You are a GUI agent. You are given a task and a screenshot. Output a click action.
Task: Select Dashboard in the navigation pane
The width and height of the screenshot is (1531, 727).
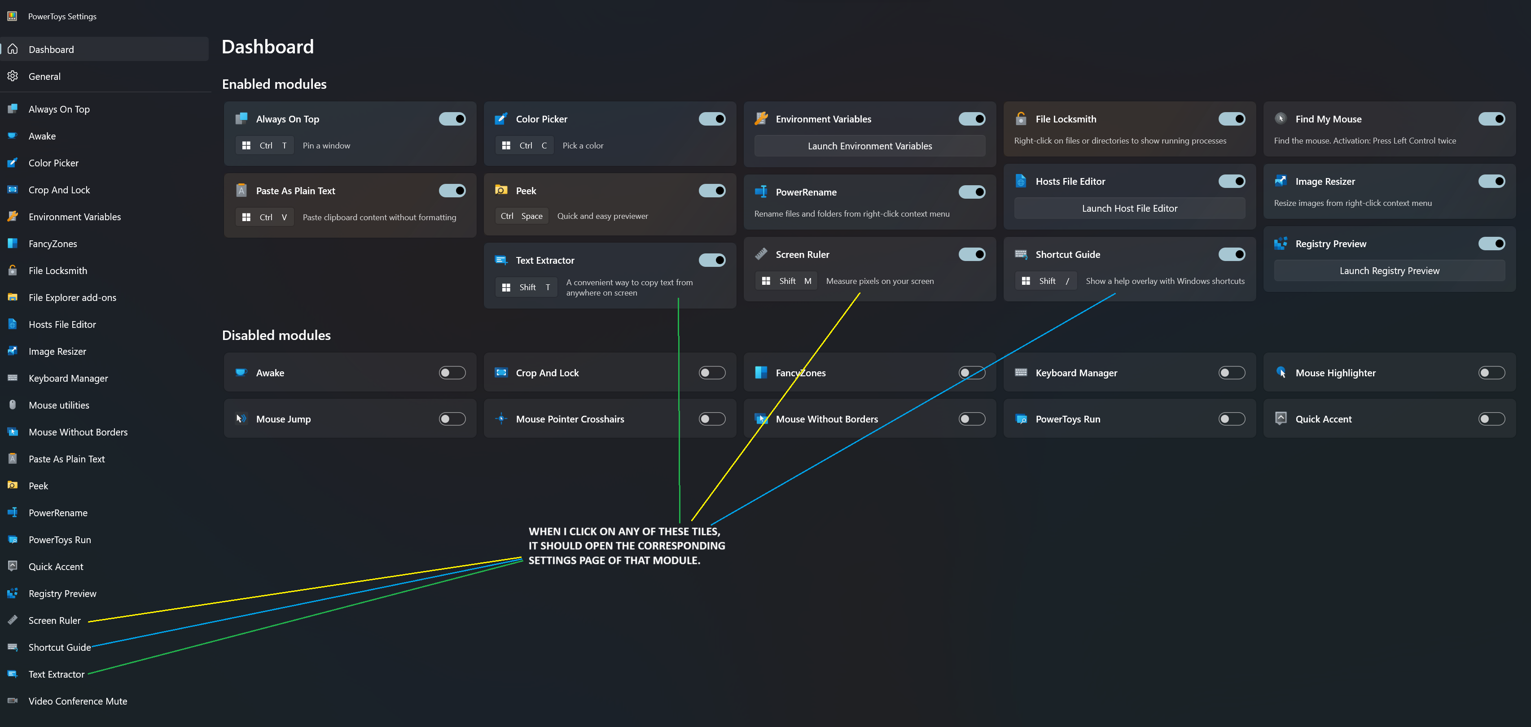click(x=51, y=49)
